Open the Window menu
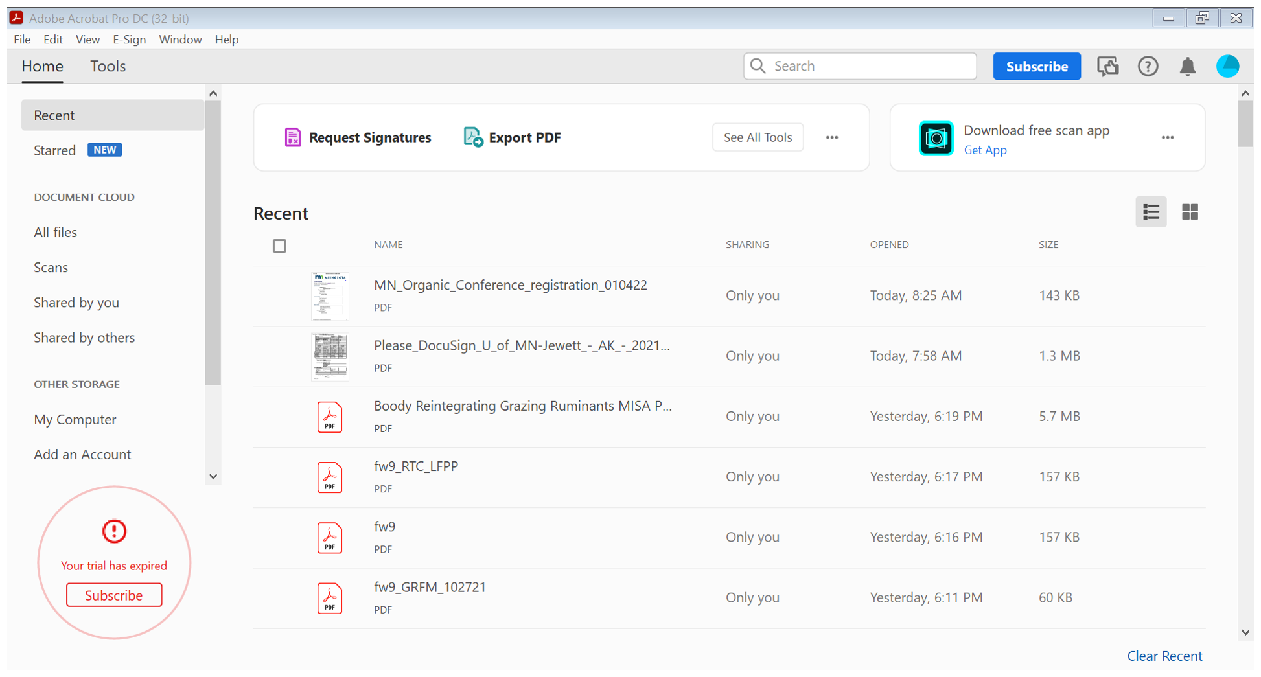 pos(180,40)
